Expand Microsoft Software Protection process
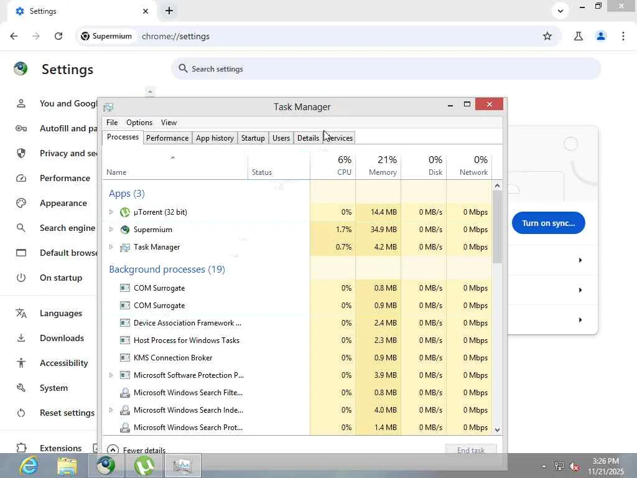Screen dimensions: 637x478 (x=111, y=375)
